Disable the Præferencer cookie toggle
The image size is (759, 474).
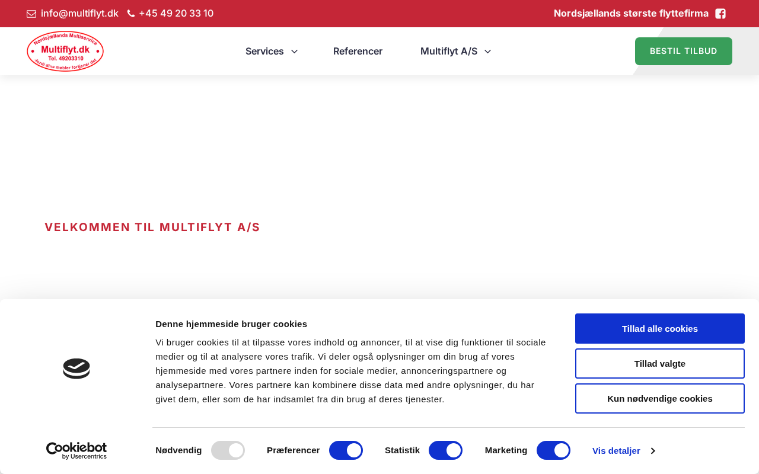(x=346, y=450)
